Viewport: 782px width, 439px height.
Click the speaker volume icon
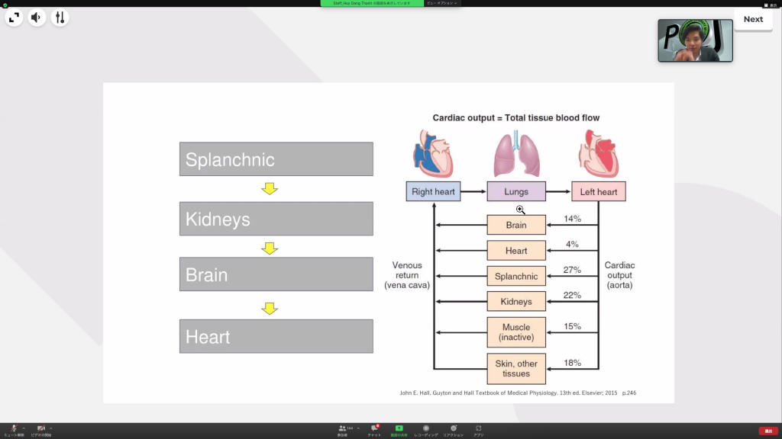(37, 18)
